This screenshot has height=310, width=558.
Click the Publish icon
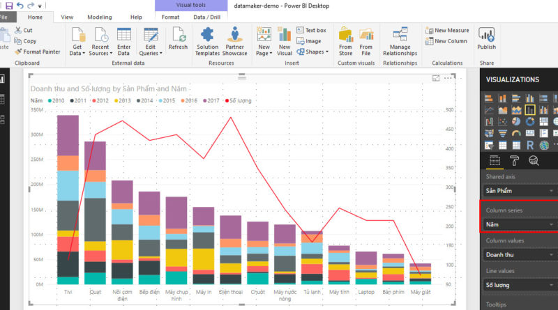(487, 34)
